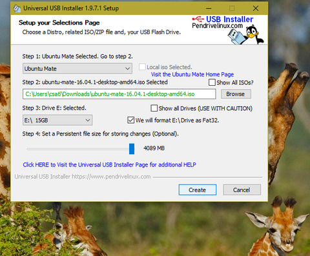The image size is (310, 256).
Task: Click the 4089 MB persistent size value
Action: (x=154, y=148)
